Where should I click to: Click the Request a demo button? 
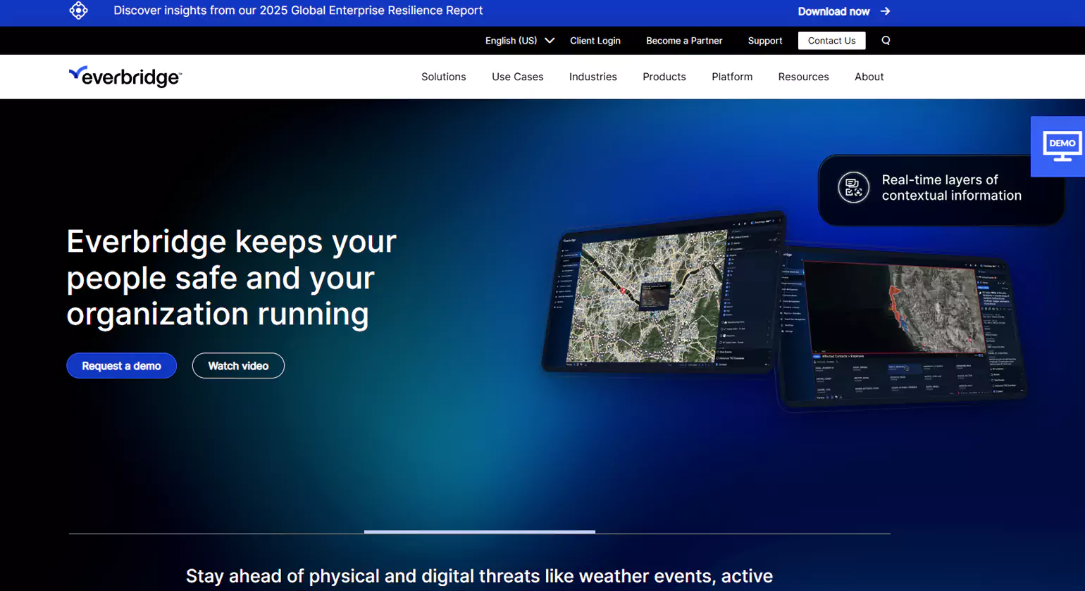tap(121, 366)
